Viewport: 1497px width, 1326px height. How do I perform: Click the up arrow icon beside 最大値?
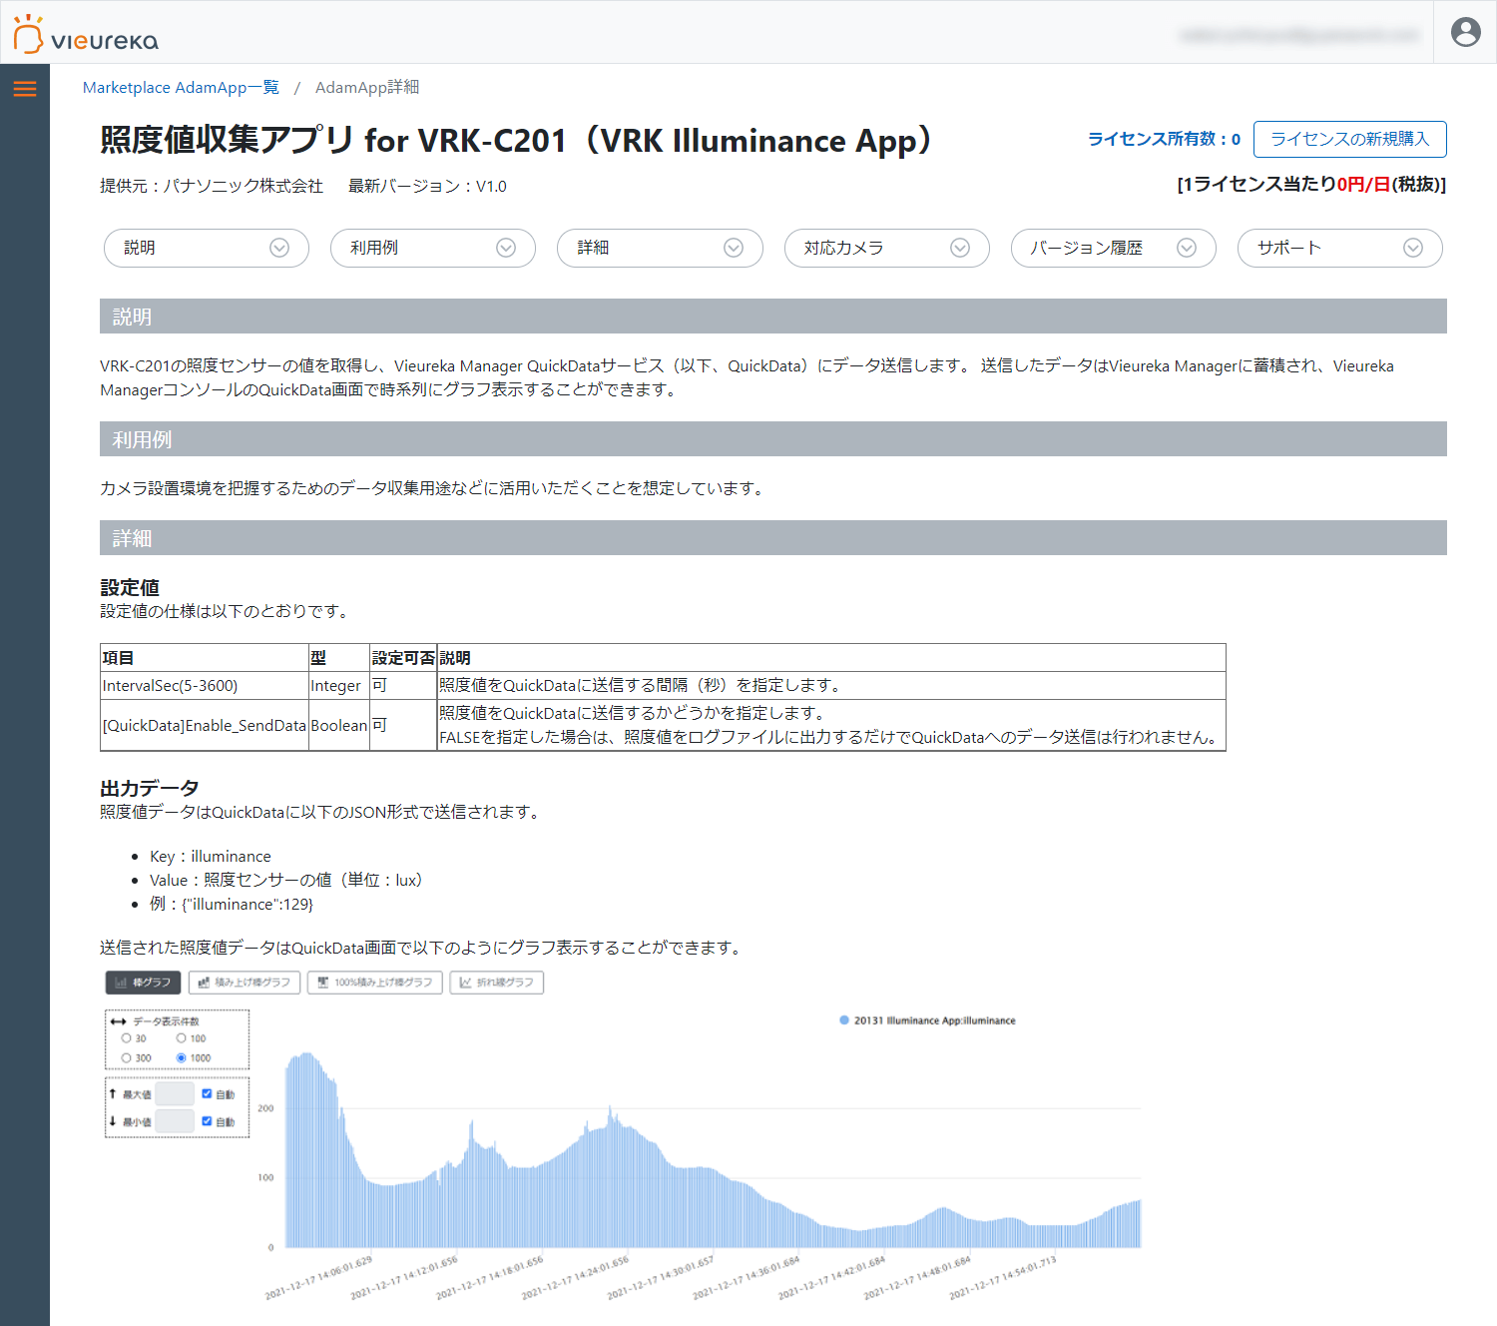113,1094
